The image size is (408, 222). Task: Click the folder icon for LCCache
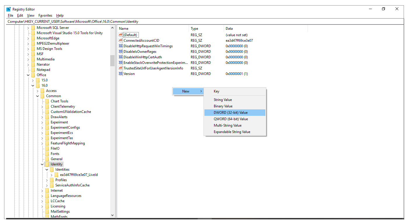point(47,201)
